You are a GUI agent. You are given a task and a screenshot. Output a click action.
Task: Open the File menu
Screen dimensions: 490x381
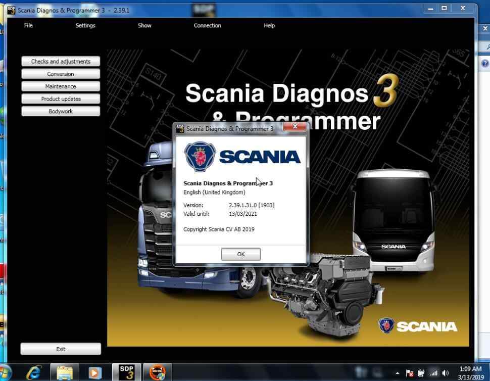pos(28,25)
